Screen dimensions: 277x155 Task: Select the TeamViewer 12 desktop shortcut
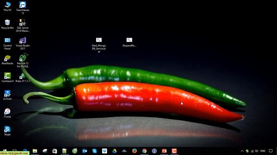23,8
